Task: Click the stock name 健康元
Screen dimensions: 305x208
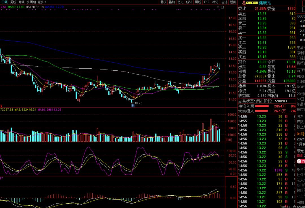Action: coord(265,3)
